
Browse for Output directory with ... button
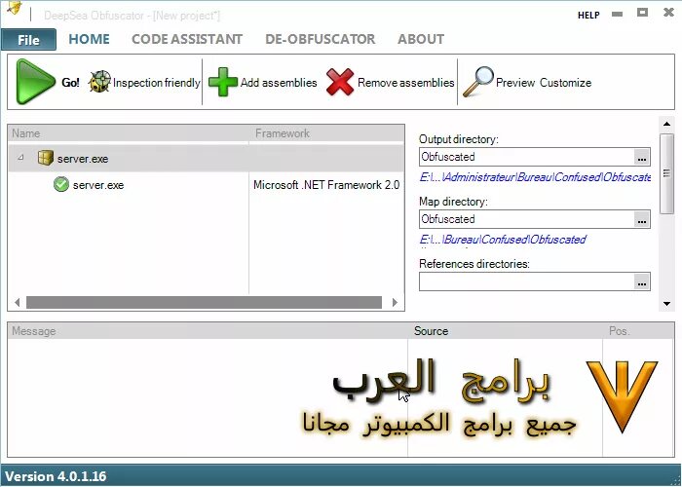coord(641,158)
